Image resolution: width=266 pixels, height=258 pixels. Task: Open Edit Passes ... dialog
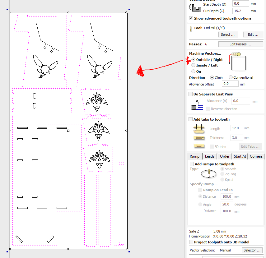click(240, 44)
